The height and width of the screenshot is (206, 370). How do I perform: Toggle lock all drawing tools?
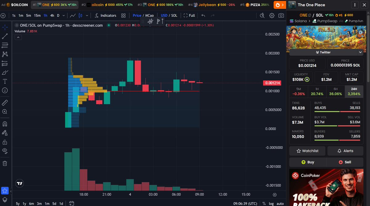[5, 142]
